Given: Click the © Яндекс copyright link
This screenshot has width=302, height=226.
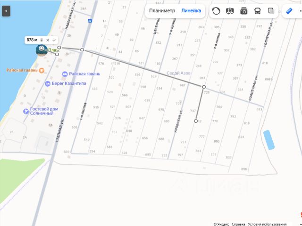Looking at the screenshot, I should click(221, 224).
